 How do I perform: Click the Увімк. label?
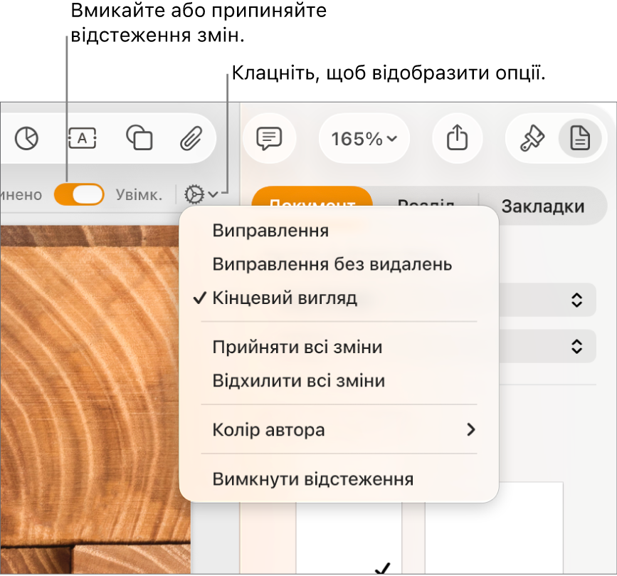139,195
